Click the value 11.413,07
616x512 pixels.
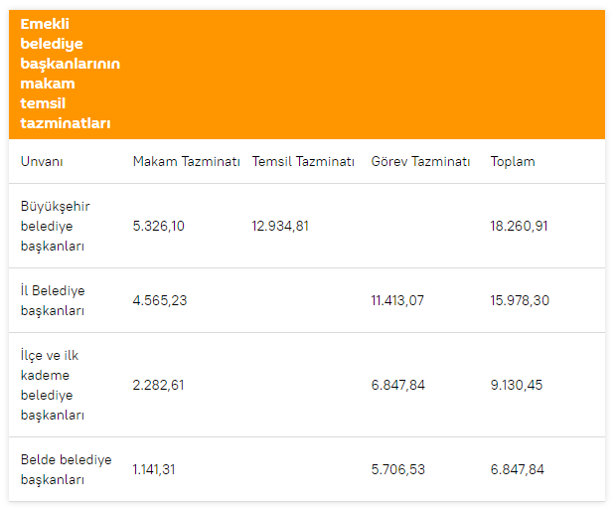[397, 300]
